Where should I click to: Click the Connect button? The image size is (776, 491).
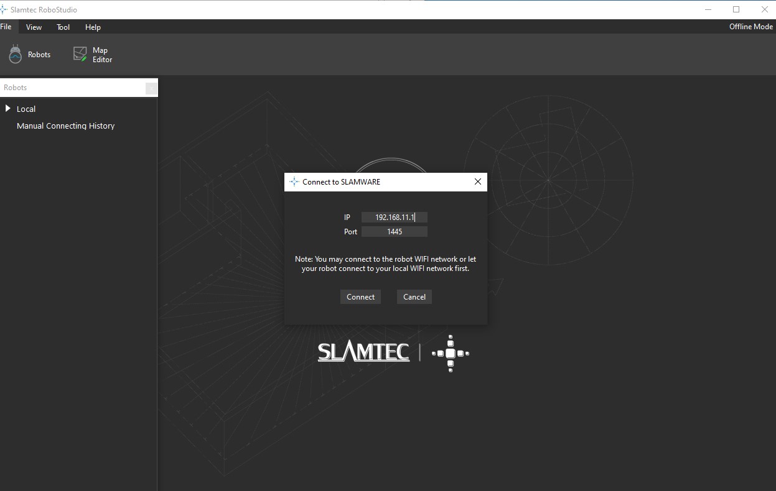[360, 297]
